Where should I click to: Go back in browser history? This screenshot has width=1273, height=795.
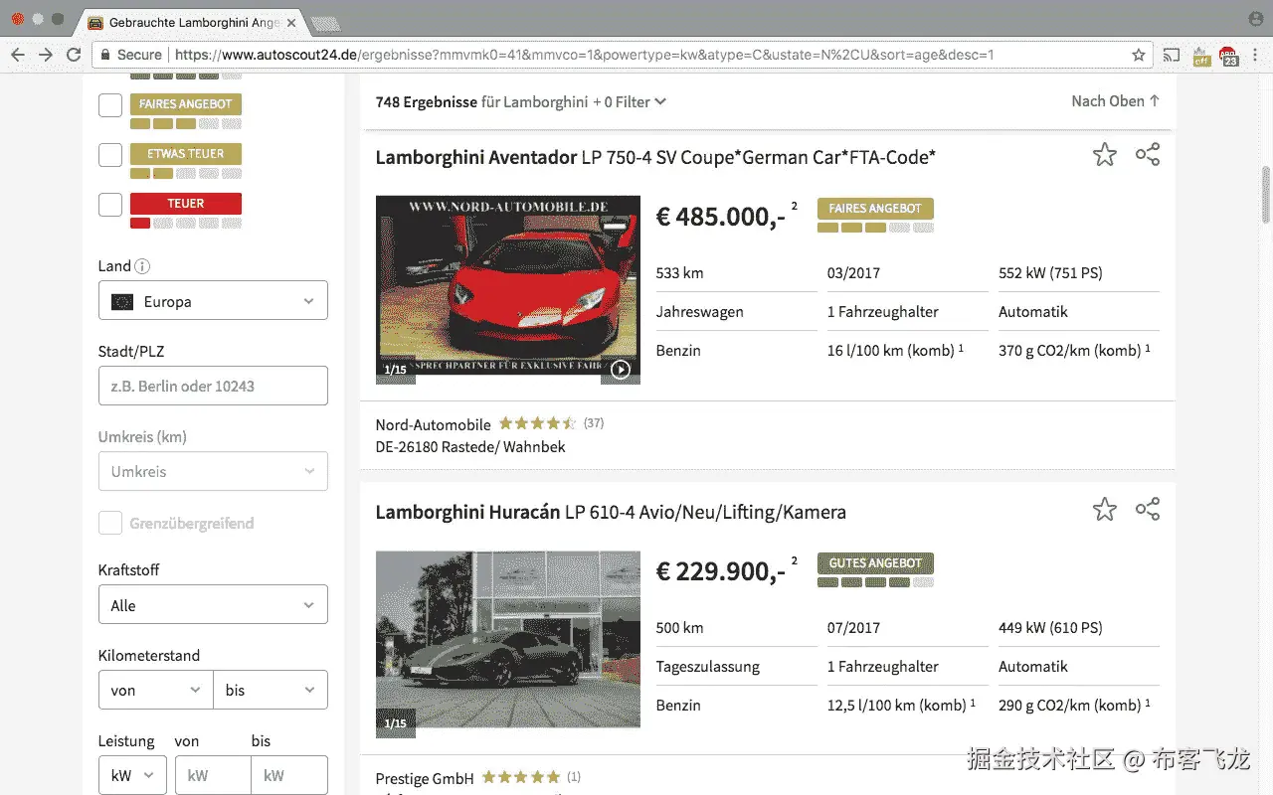tap(18, 55)
